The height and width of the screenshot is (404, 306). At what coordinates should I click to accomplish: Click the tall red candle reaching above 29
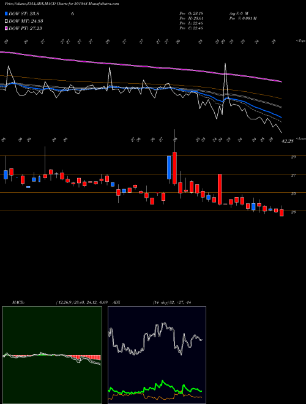pos(174,168)
